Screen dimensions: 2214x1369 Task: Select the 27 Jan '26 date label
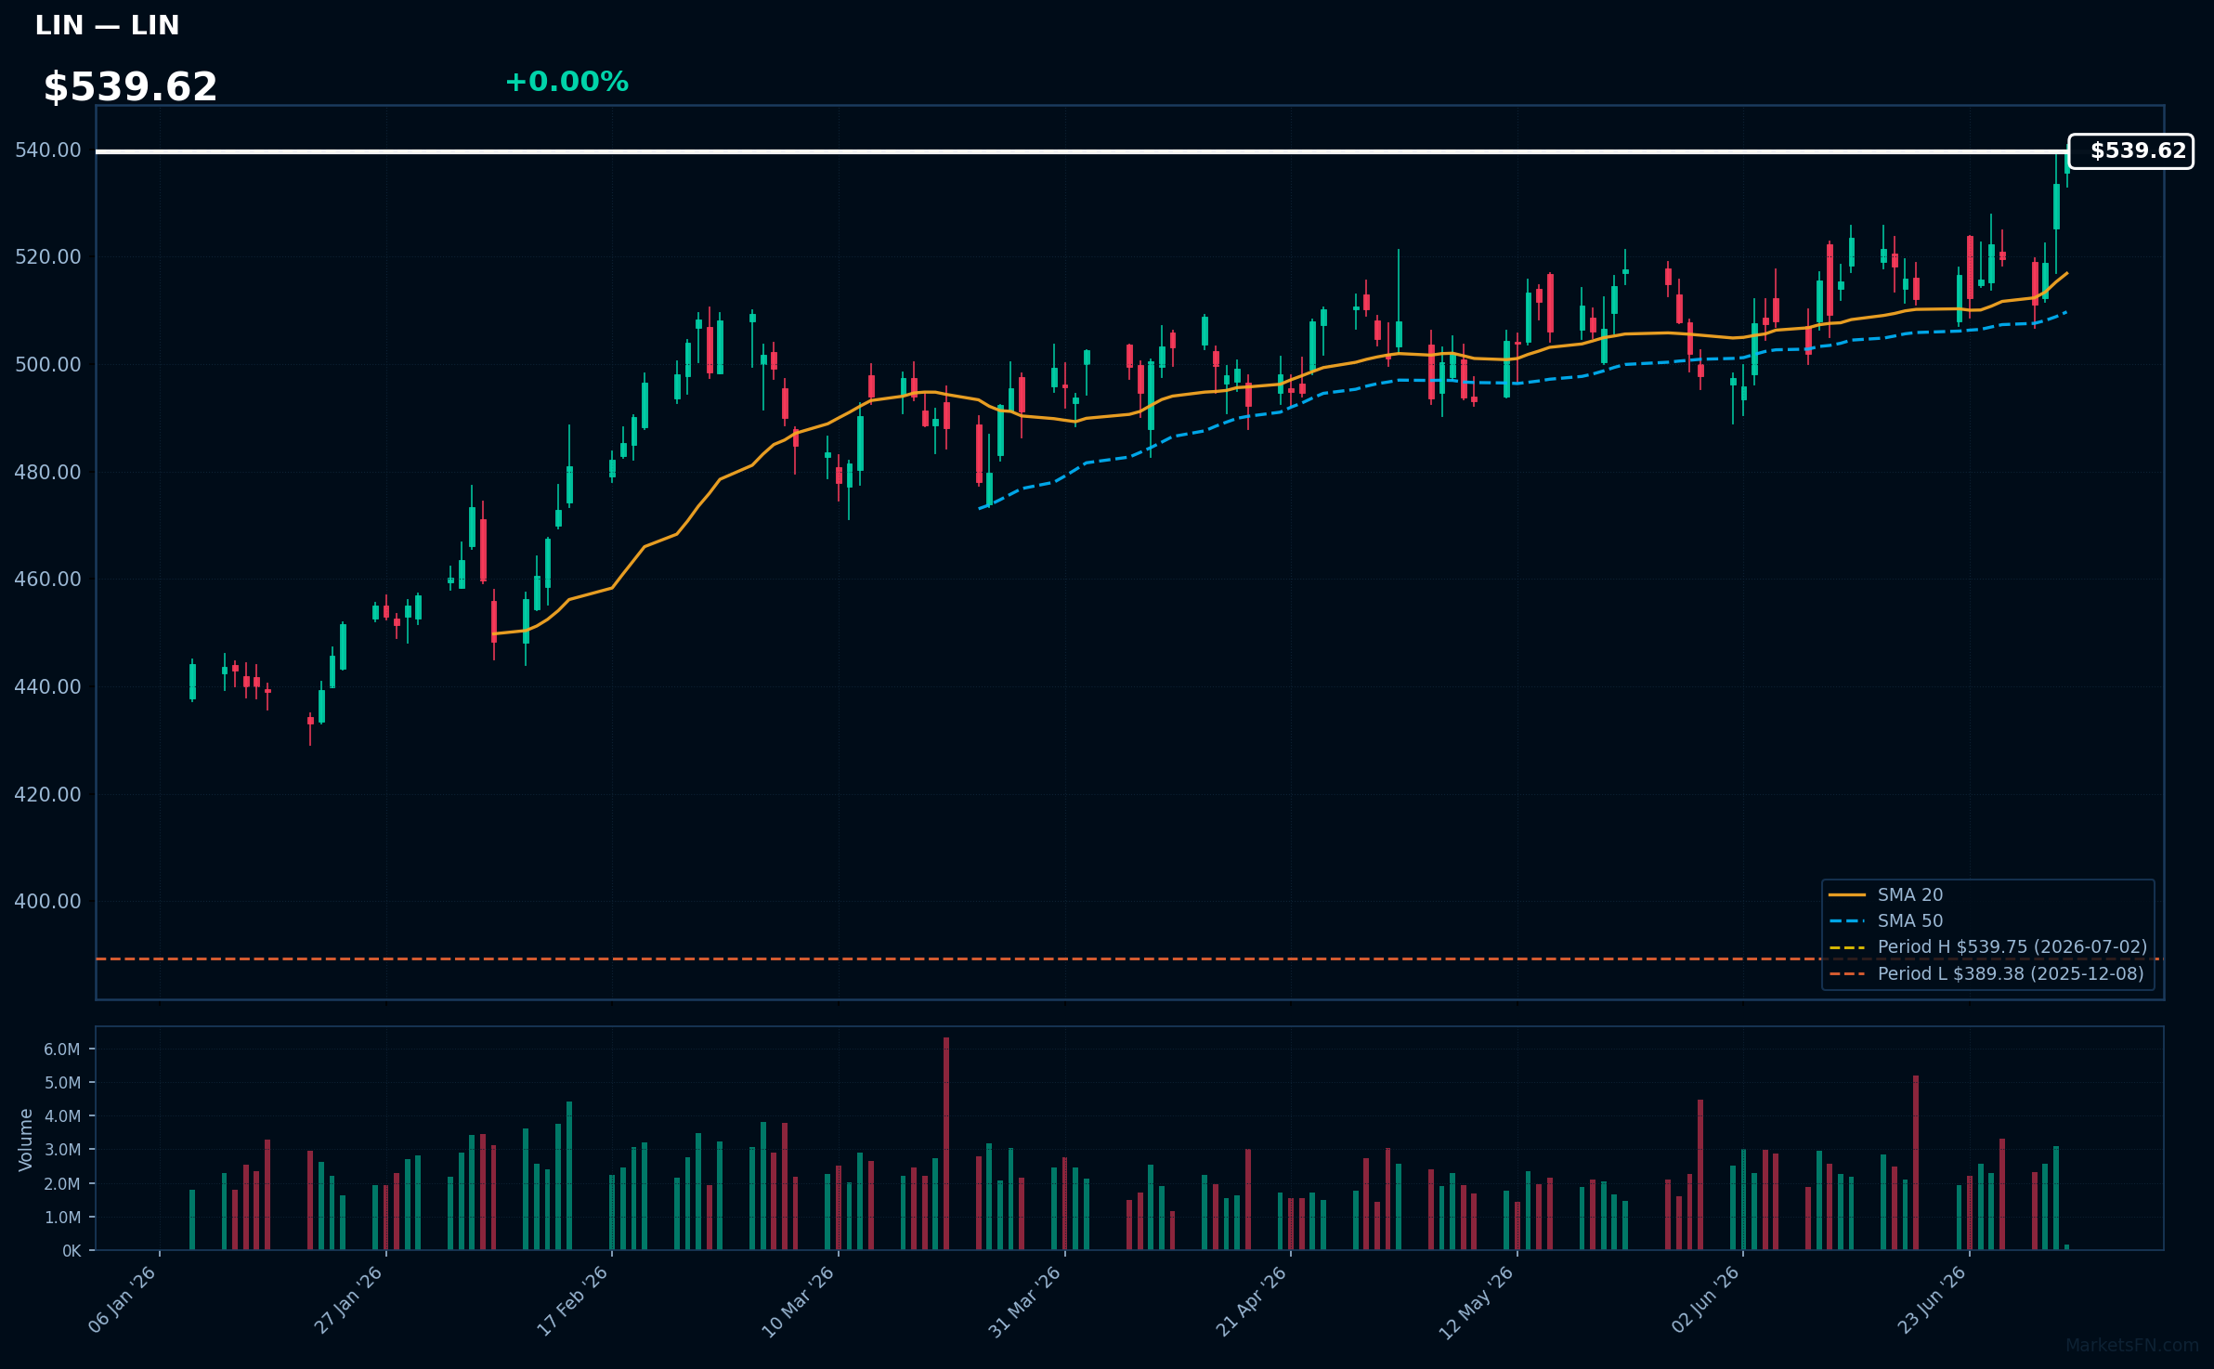pyautogui.click(x=349, y=1300)
